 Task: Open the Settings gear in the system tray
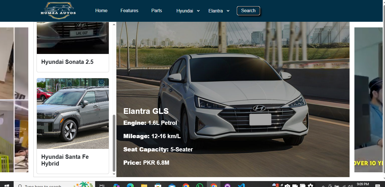[310, 185]
